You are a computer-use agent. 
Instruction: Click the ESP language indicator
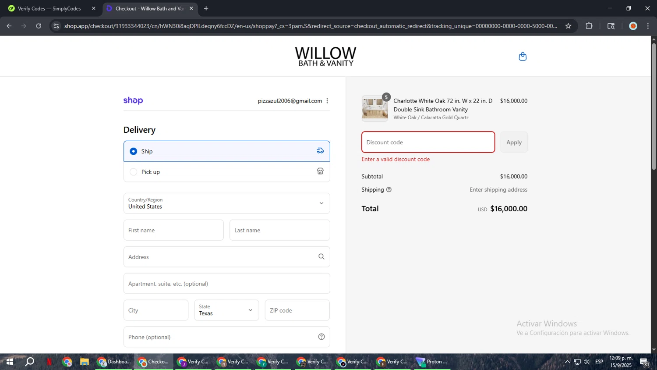pos(599,362)
